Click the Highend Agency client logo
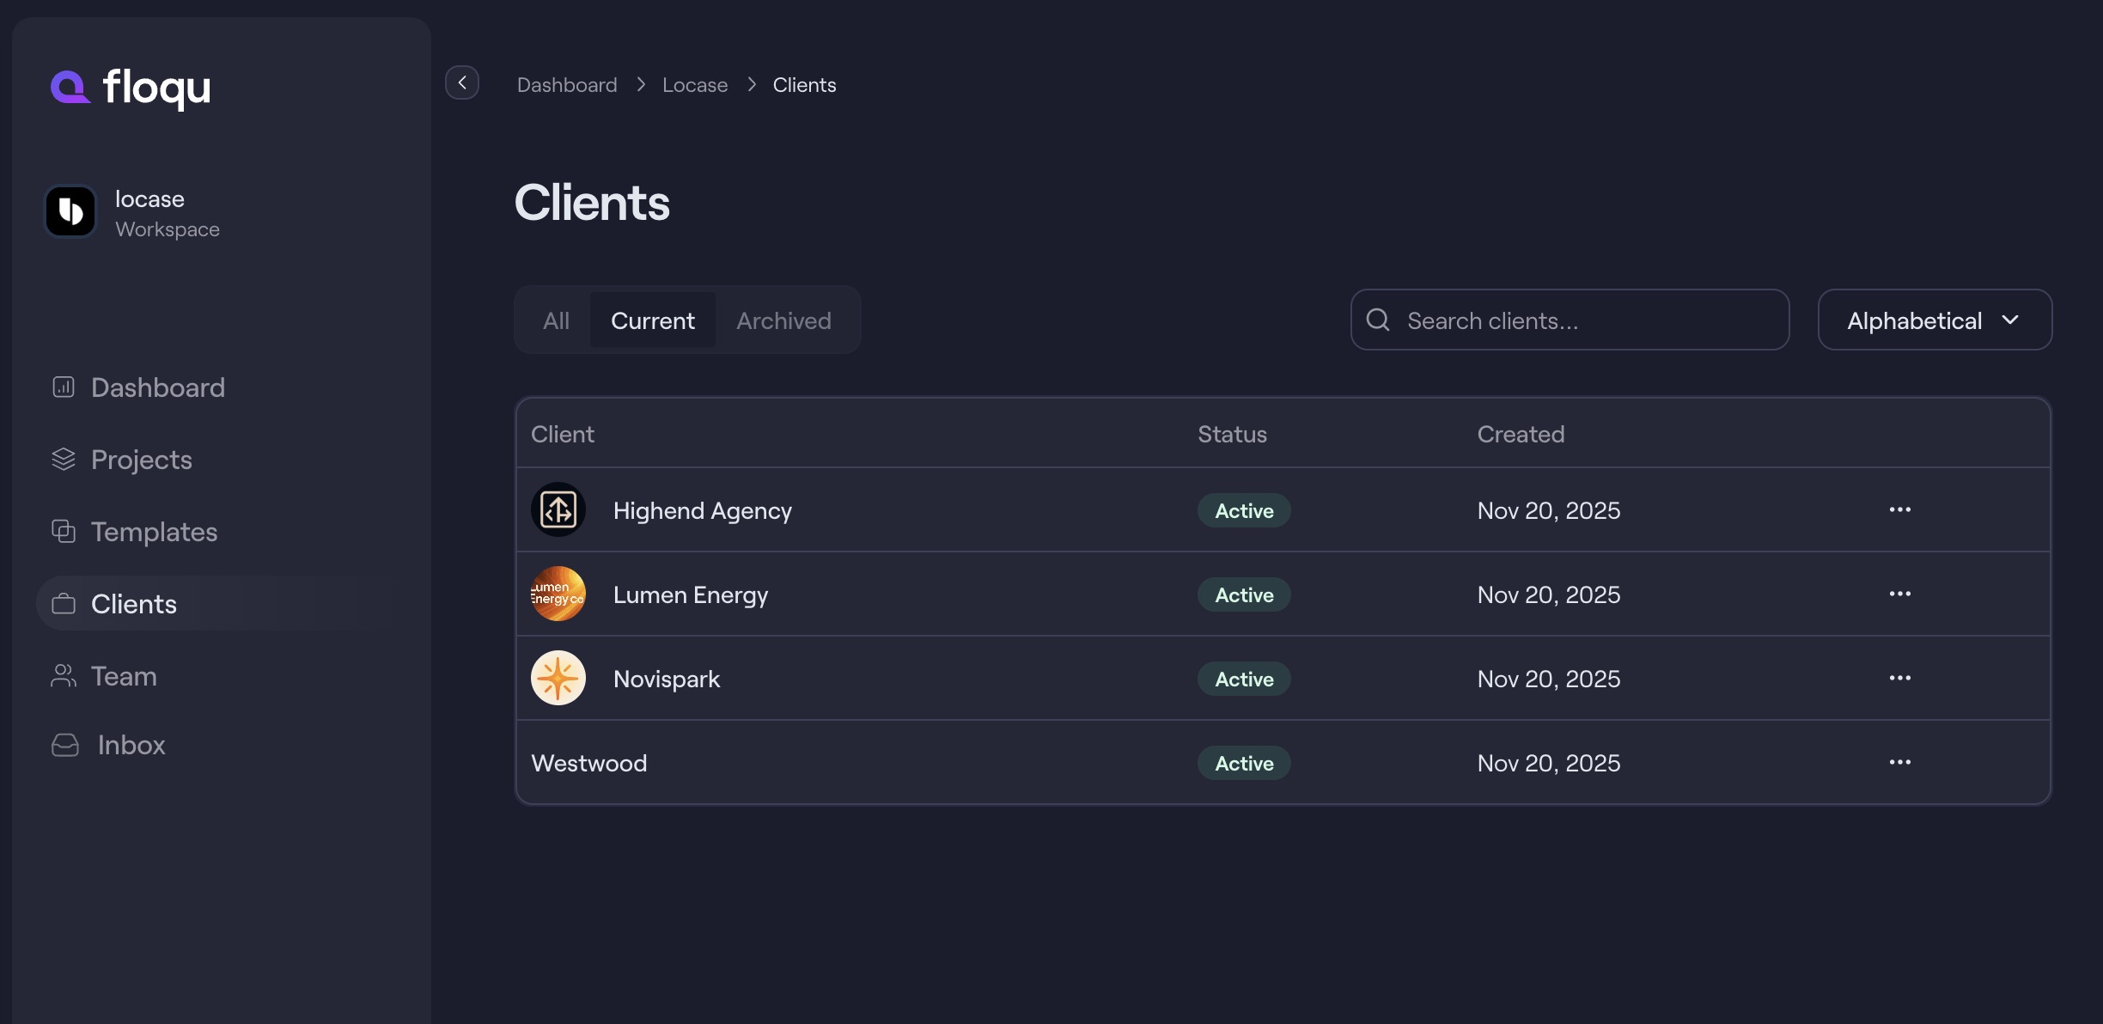This screenshot has height=1024, width=2103. tap(558, 509)
